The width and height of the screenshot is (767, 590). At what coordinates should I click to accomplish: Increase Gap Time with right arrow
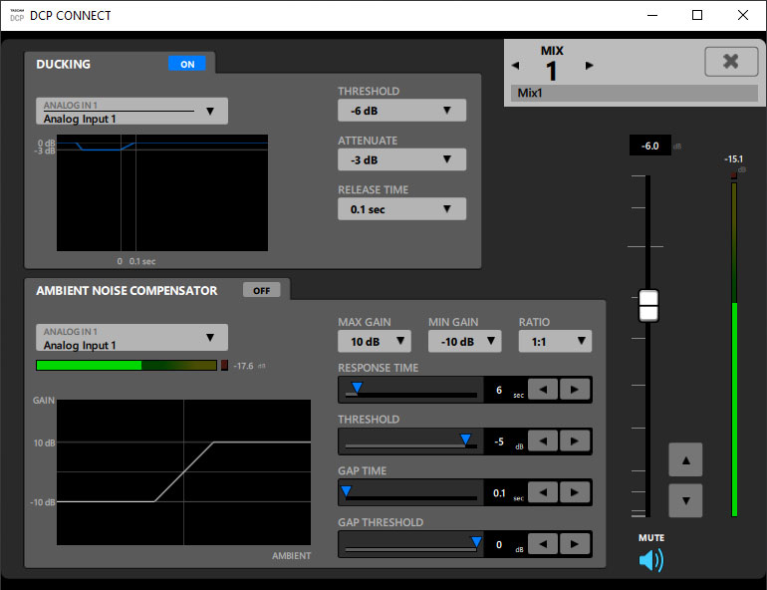(x=574, y=492)
